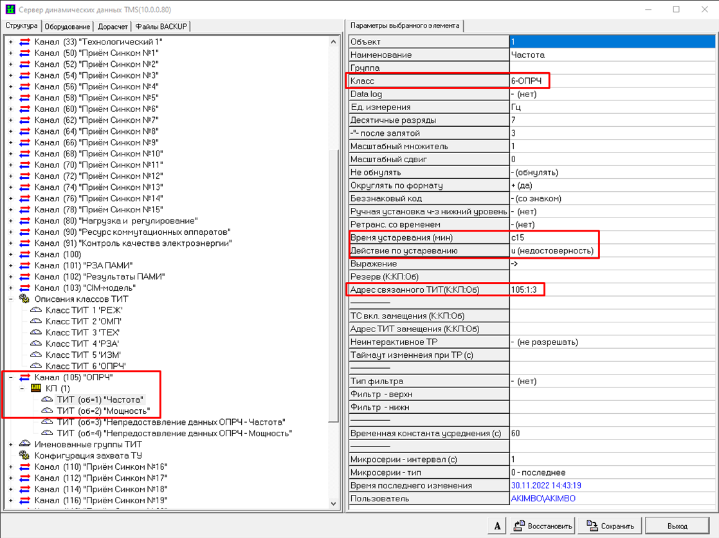Switch to the Оборудование tab
Screen dimensions: 719x538
(x=68, y=26)
